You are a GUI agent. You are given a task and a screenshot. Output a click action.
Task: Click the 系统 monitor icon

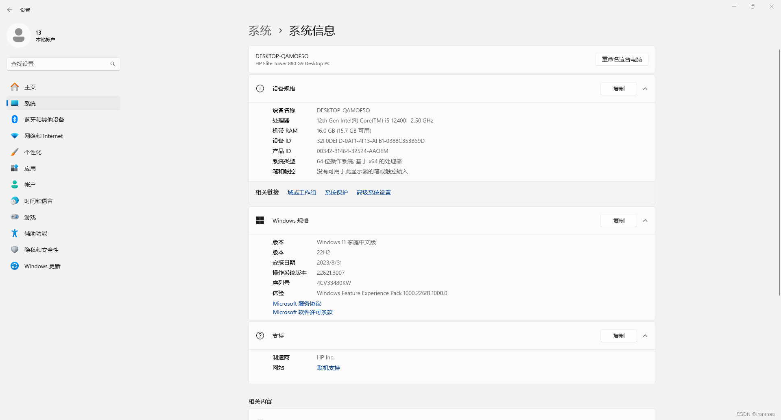[15, 103]
